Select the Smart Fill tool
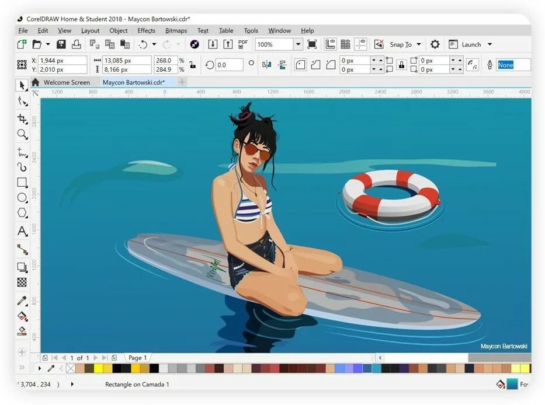 point(22,331)
